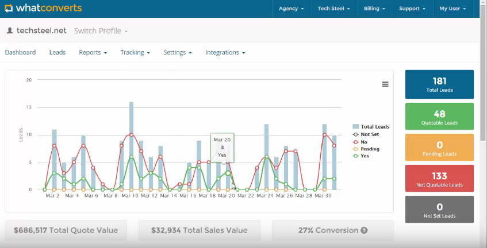Open the chart hamburger menu icon
This screenshot has width=487, height=248.
click(x=385, y=84)
